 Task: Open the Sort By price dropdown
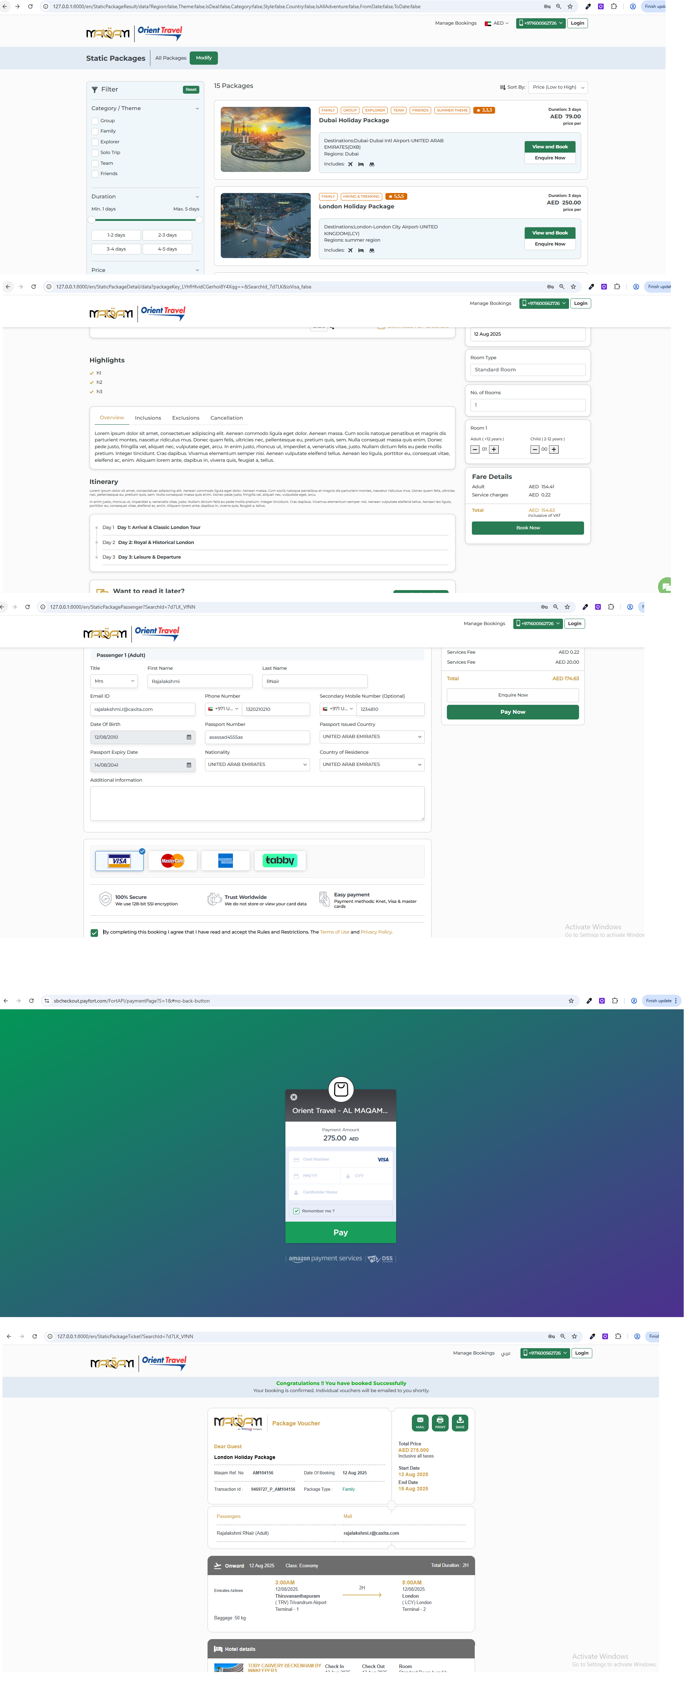558,87
